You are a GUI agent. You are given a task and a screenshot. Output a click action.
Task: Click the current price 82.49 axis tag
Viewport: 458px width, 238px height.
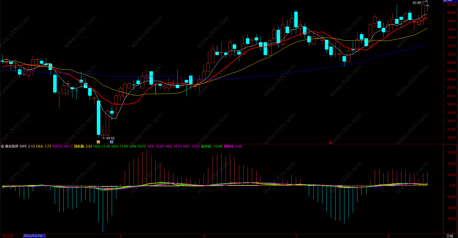pyautogui.click(x=450, y=1)
